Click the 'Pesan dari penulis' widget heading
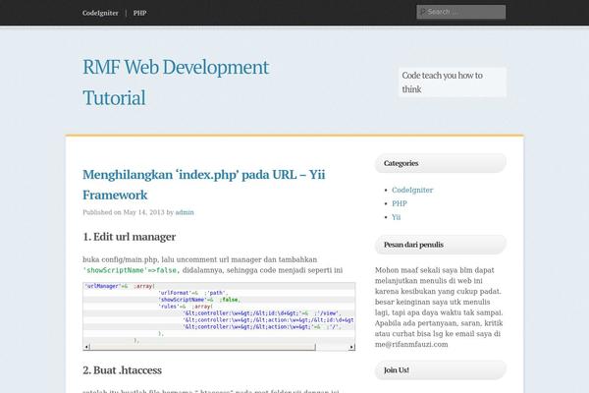Viewport: 589px width, 393px height. coord(441,245)
